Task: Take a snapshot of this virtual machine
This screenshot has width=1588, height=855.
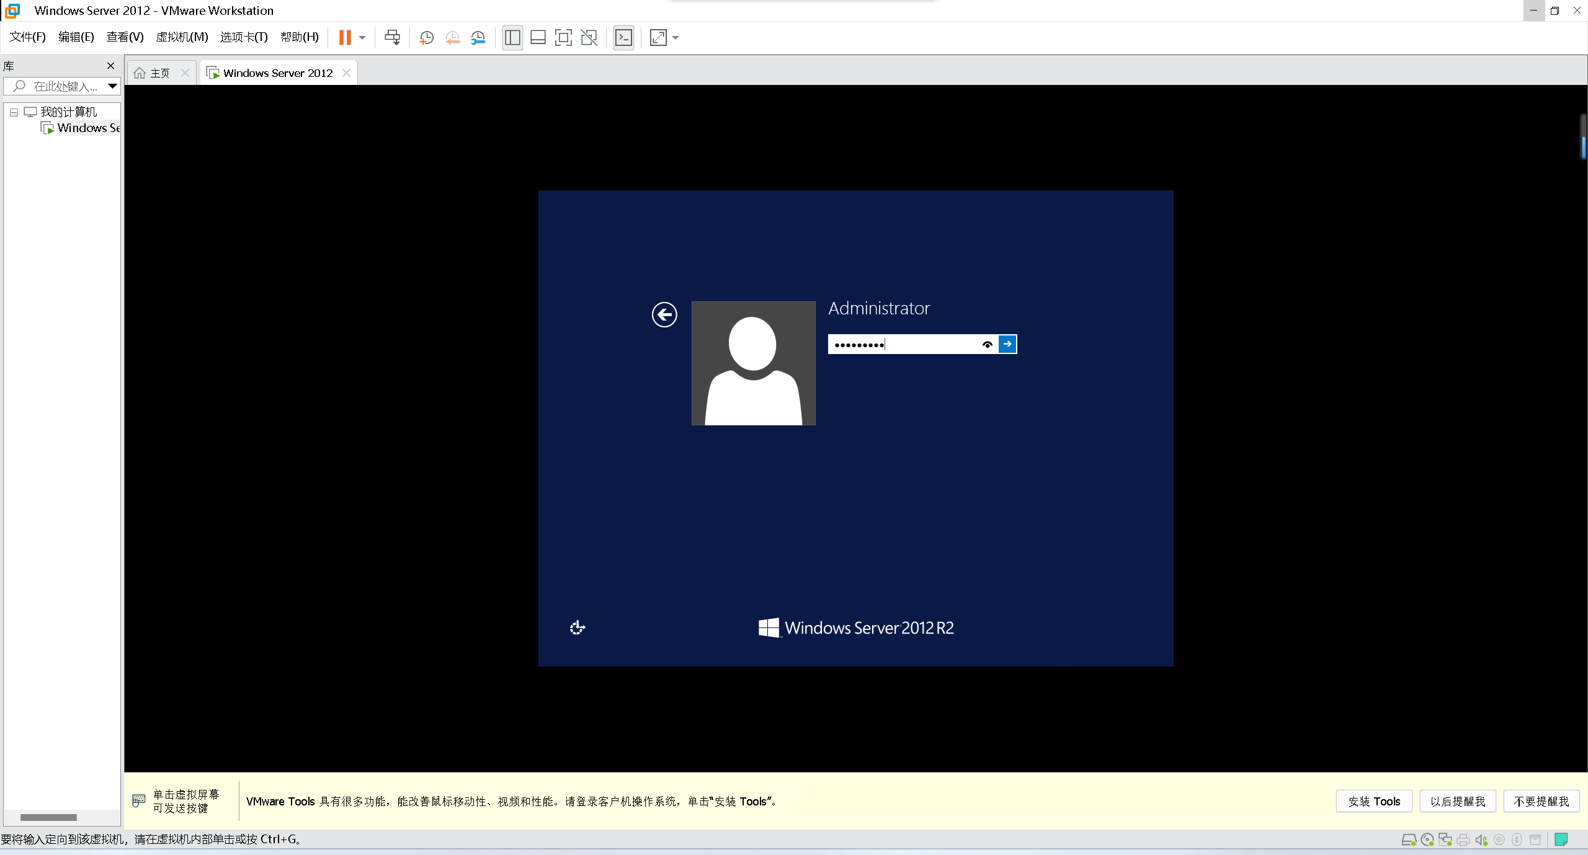Action: (x=426, y=38)
